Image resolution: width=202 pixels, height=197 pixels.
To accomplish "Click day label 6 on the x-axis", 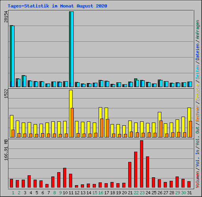I will [43, 193].
